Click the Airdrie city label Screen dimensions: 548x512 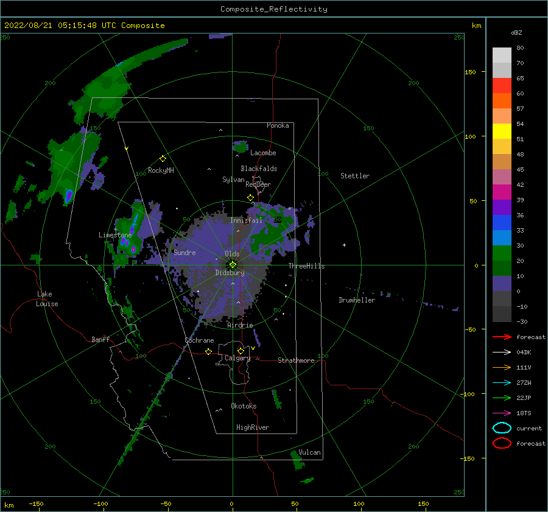click(240, 325)
